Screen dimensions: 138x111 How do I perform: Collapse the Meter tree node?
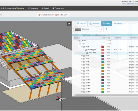pyautogui.click(x=78, y=41)
